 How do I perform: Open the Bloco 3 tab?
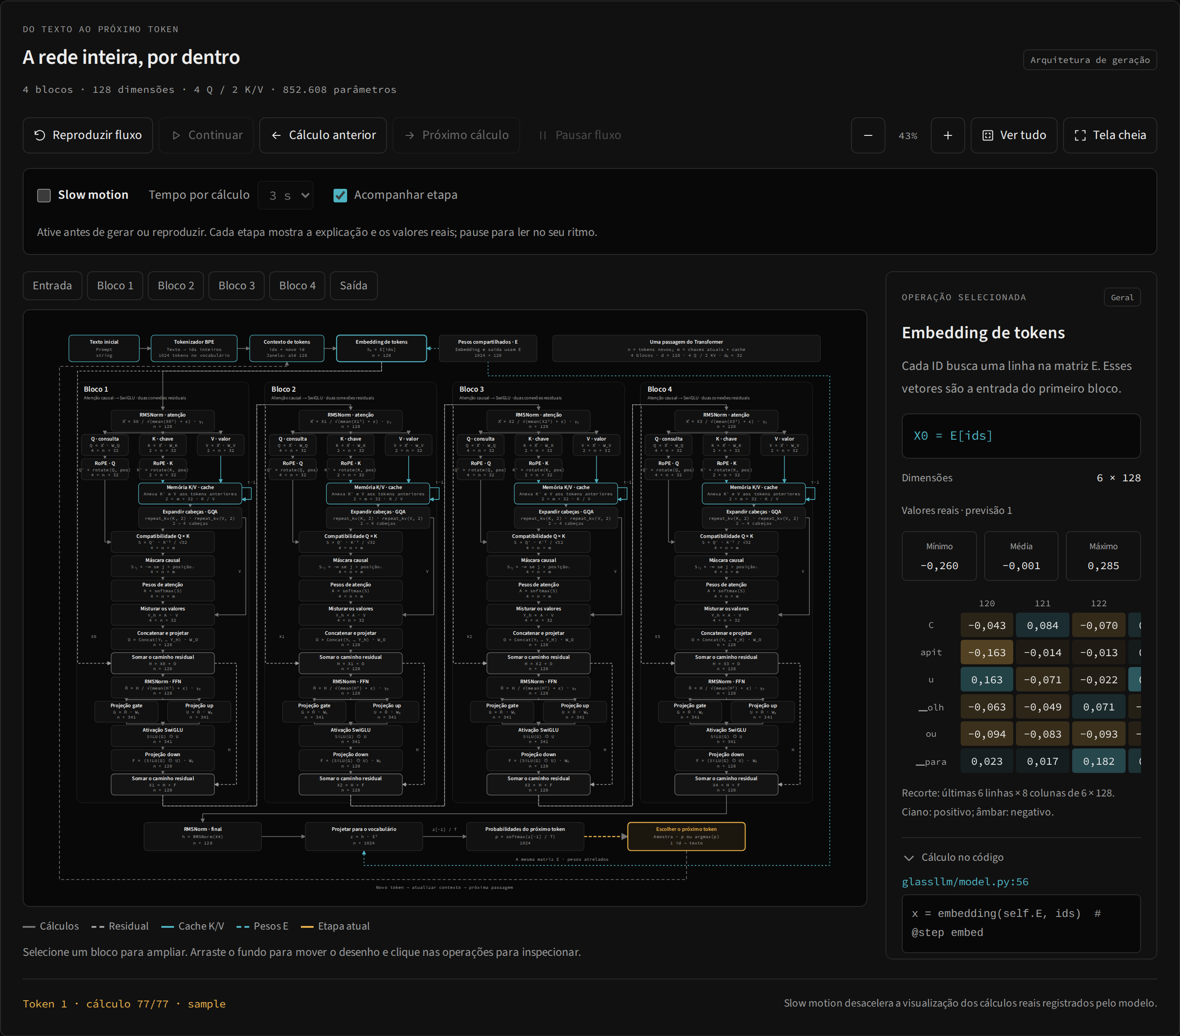point(236,286)
